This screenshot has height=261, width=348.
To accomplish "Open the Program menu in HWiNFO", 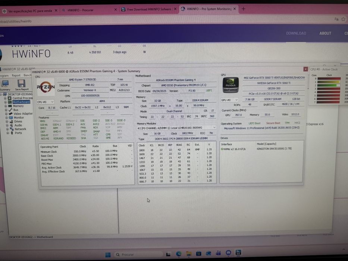I will (4, 76).
